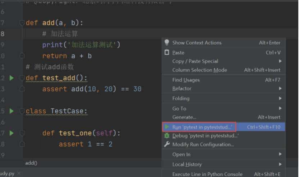299x177 pixels.
Task: Click the run gutter arrow beside test_one
Action: click(11, 133)
